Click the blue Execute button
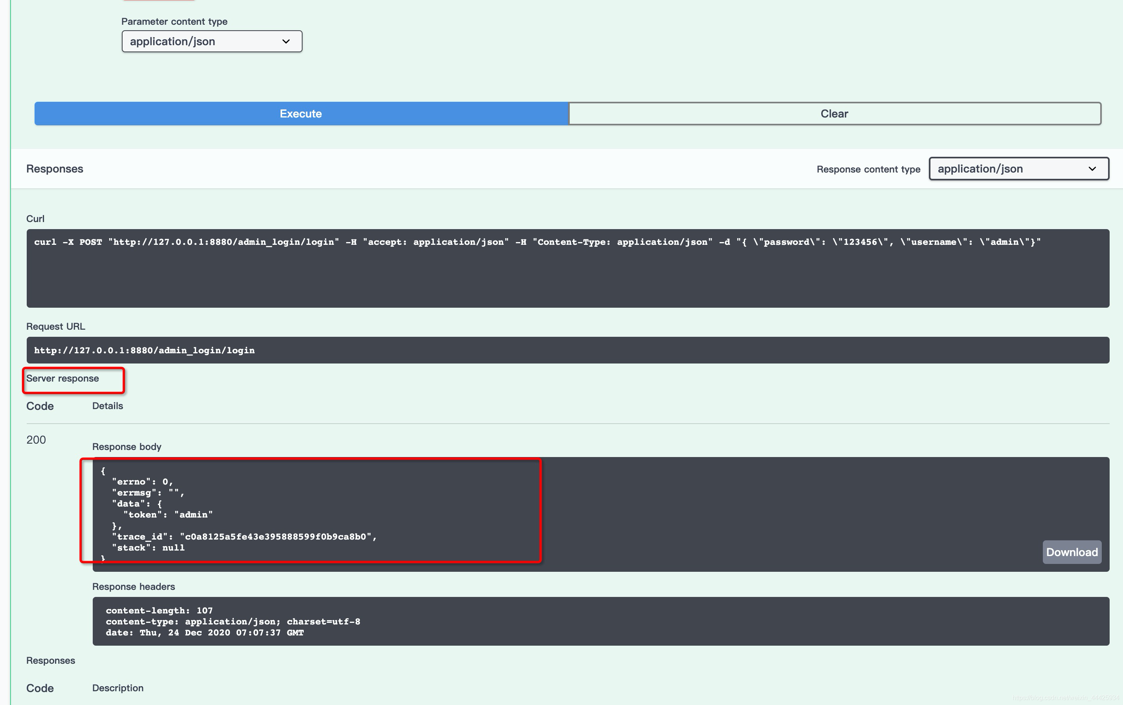This screenshot has width=1123, height=705. 301,114
